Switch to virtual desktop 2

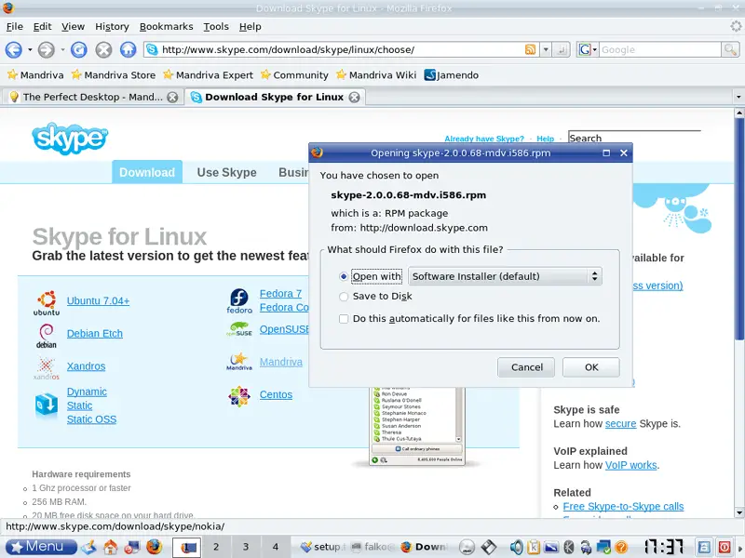(x=216, y=547)
